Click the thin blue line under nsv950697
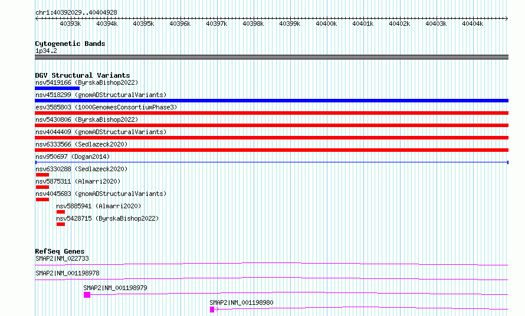This screenshot has width=525, height=316. [x=271, y=162]
